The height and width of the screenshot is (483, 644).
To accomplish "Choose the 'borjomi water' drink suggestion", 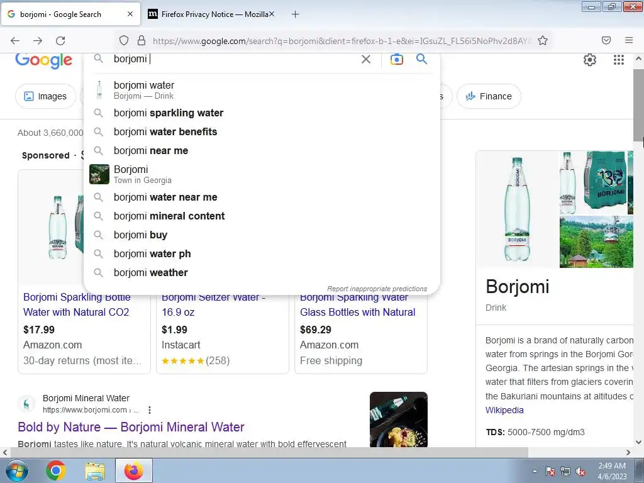I will pos(262,90).
